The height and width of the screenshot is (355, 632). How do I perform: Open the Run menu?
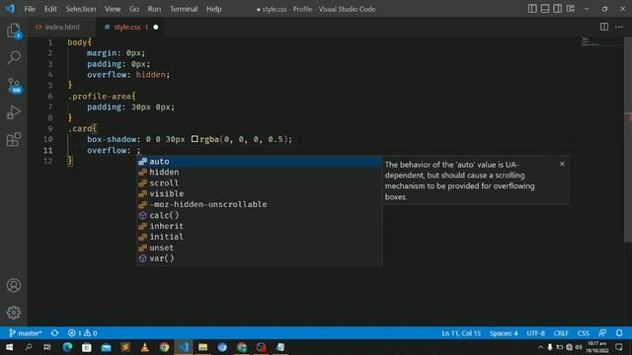[154, 9]
